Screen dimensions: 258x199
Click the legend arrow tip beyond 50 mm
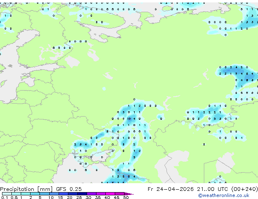point(129,194)
